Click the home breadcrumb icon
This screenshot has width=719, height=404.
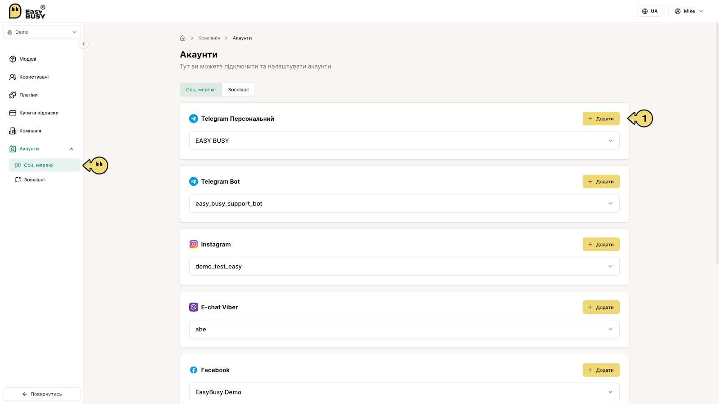tap(183, 38)
